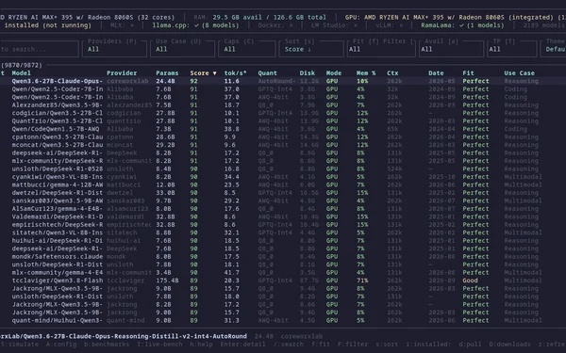Click the RamaLama checkmark status
The width and height of the screenshot is (566, 353).
[x=462, y=25]
